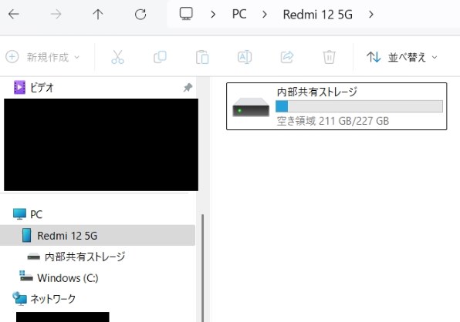Click the Cut scissors icon
The image size is (460, 322).
(x=117, y=57)
